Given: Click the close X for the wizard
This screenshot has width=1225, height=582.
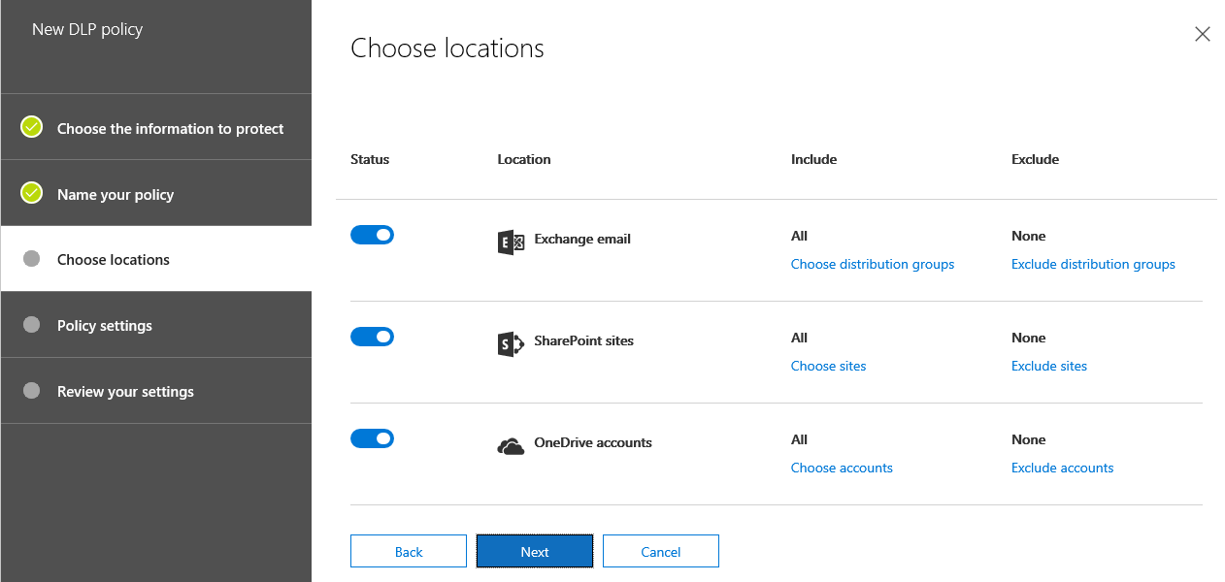Looking at the screenshot, I should pos(1202,34).
